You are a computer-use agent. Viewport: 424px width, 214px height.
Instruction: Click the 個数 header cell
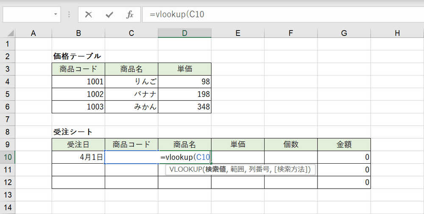291,145
